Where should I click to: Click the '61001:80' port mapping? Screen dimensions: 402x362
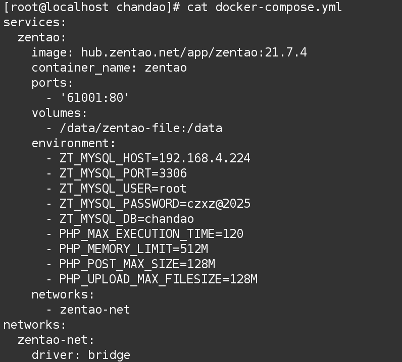coord(95,98)
